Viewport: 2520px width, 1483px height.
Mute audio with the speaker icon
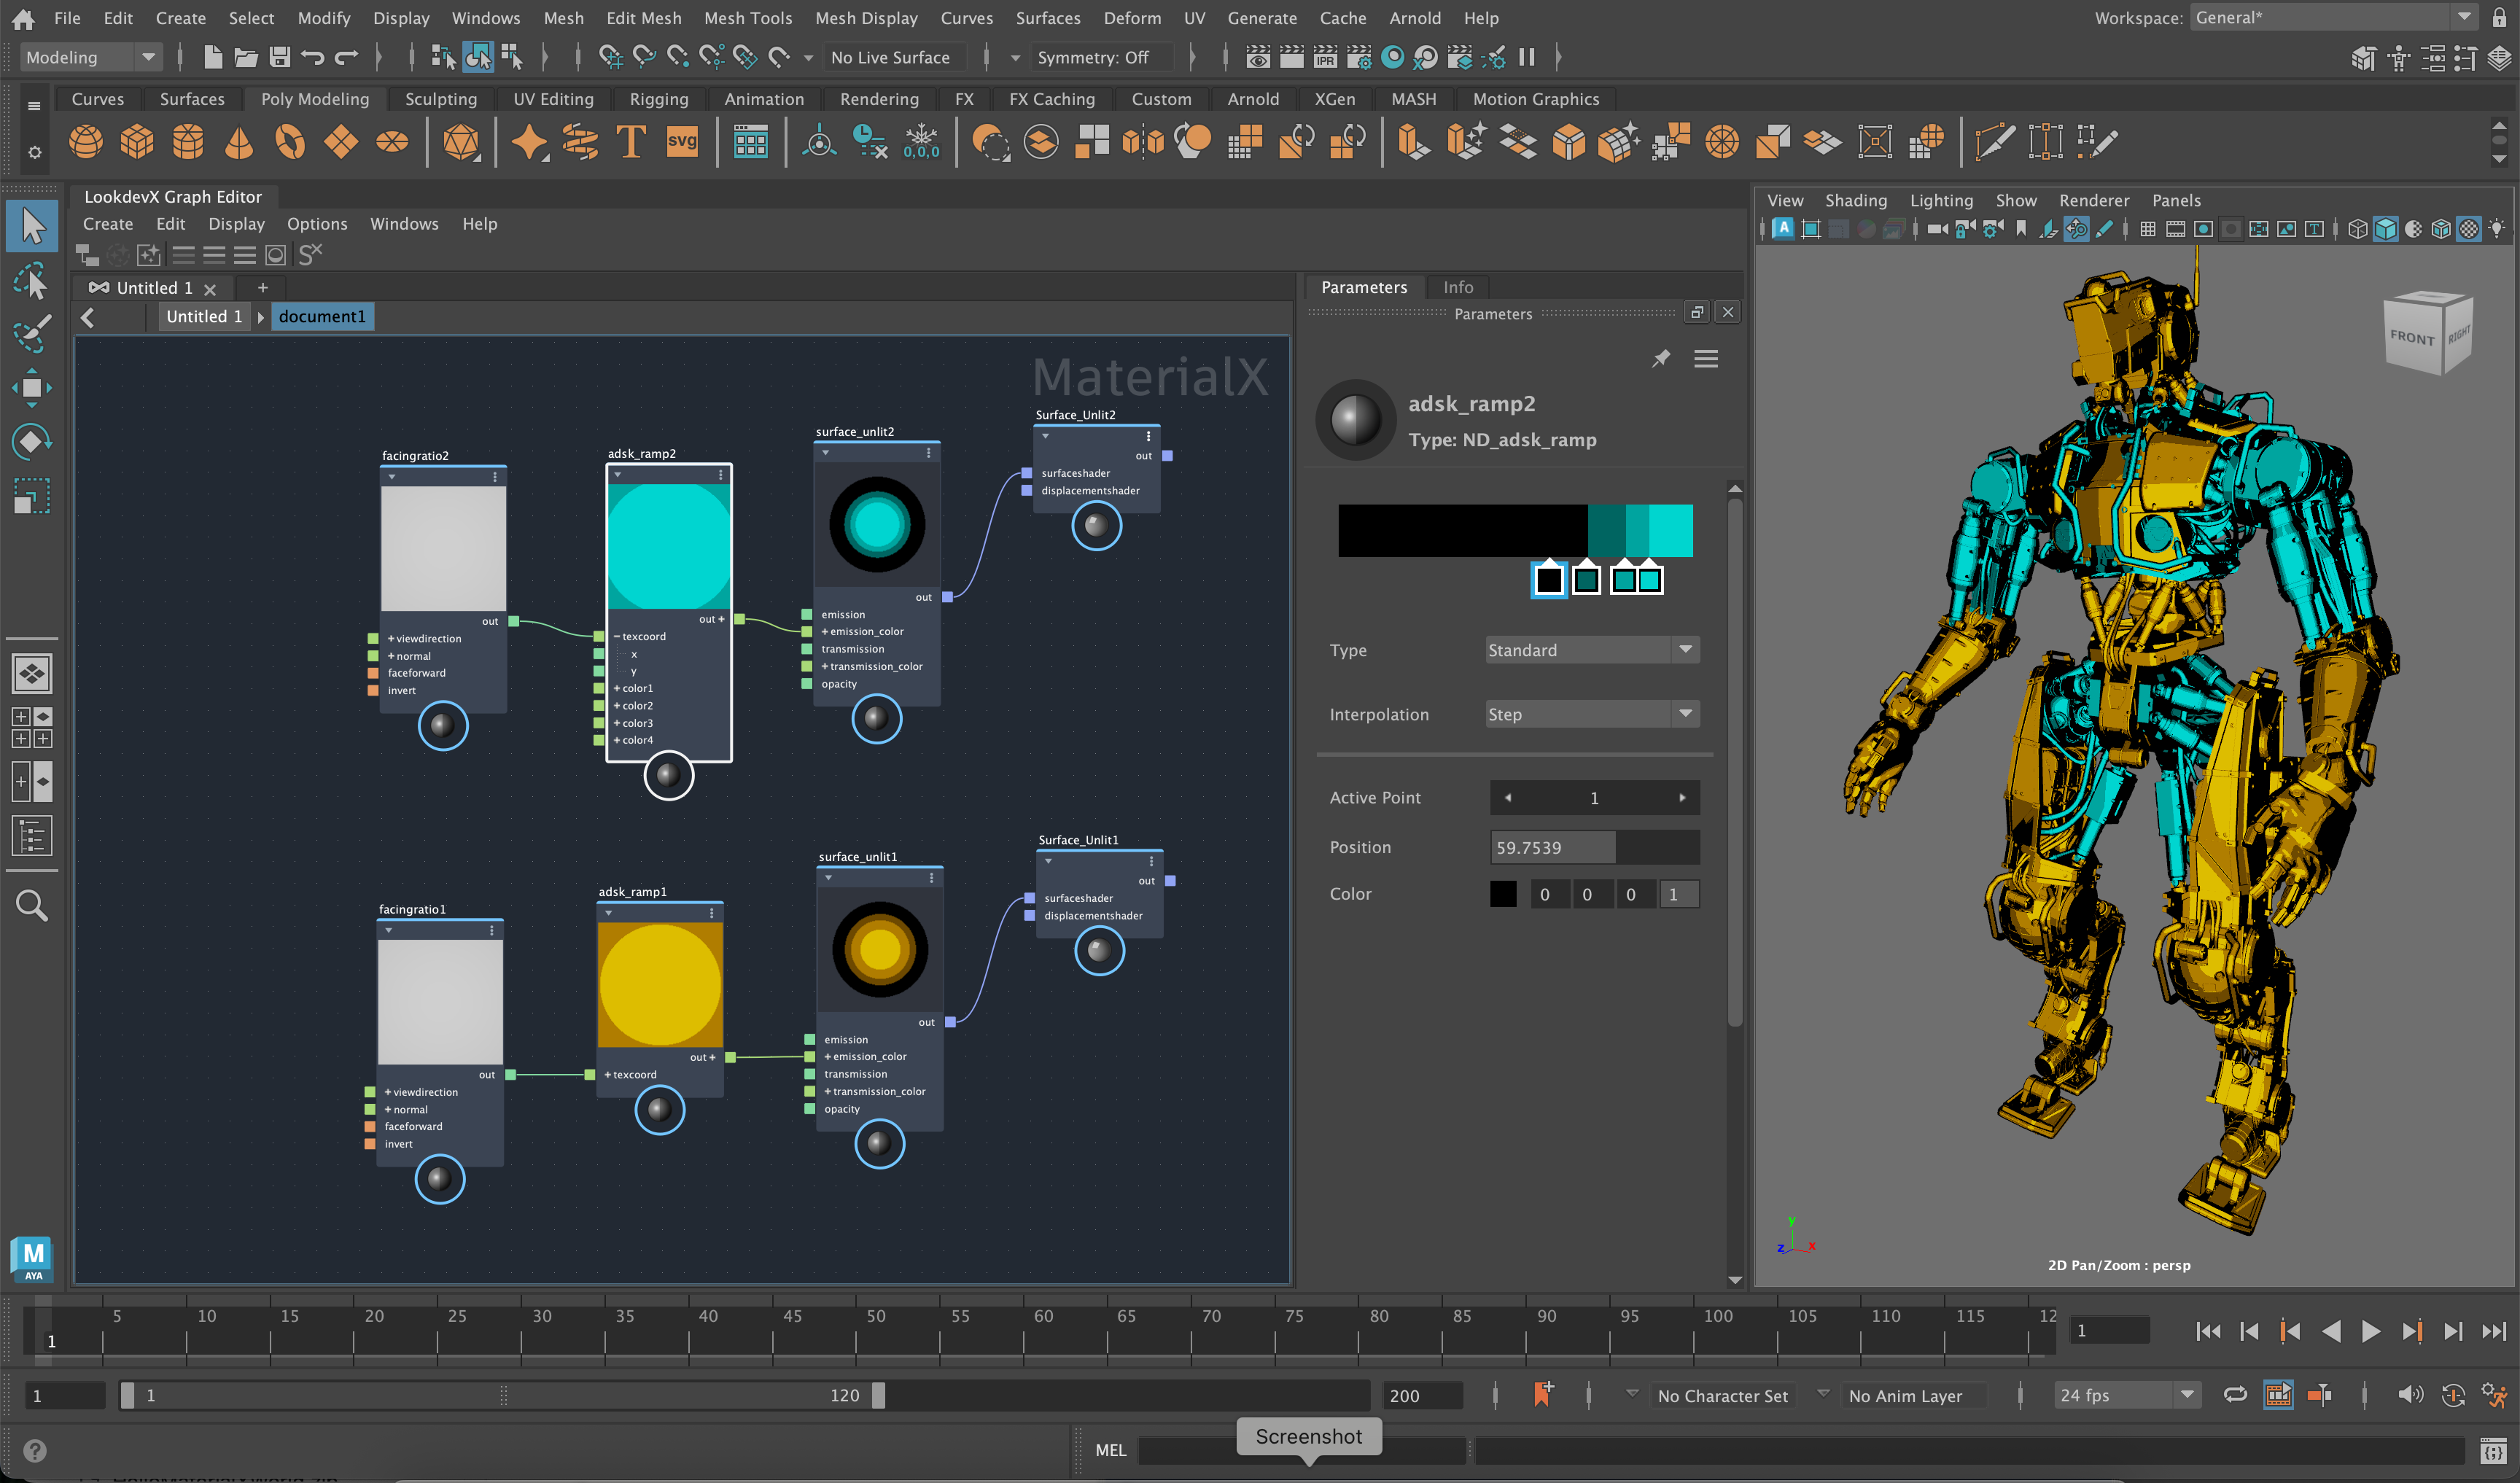click(x=2412, y=1394)
